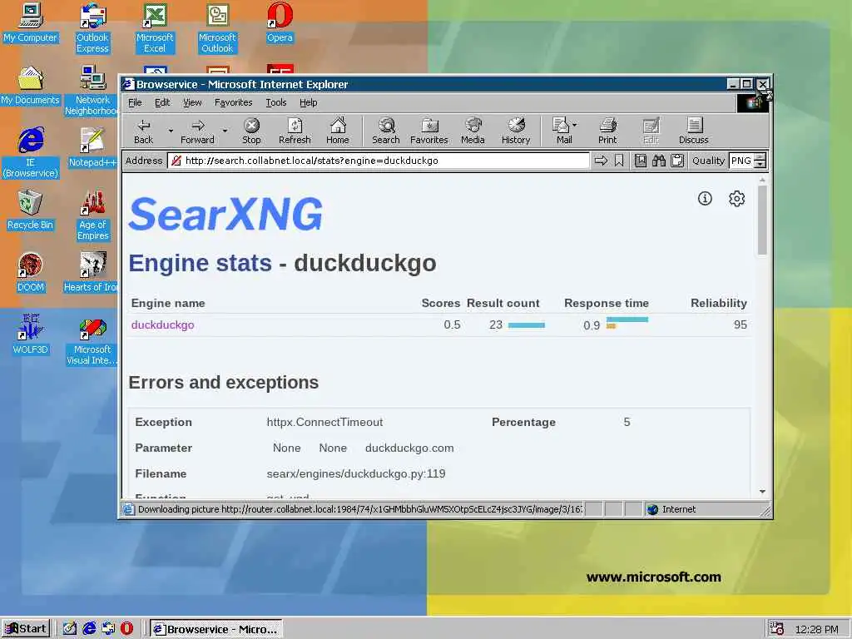
Task: Click the page scrollbar down arrow
Action: 762,491
